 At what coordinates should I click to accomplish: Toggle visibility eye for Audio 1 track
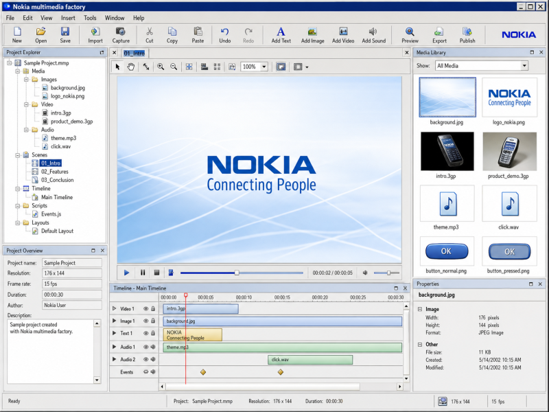point(145,347)
